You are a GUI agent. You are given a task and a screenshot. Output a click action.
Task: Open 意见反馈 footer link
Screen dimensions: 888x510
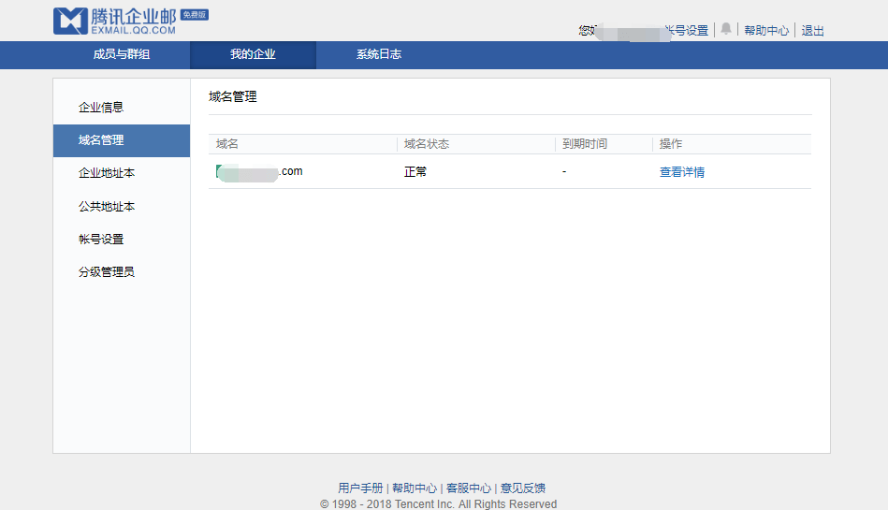pyautogui.click(x=523, y=488)
